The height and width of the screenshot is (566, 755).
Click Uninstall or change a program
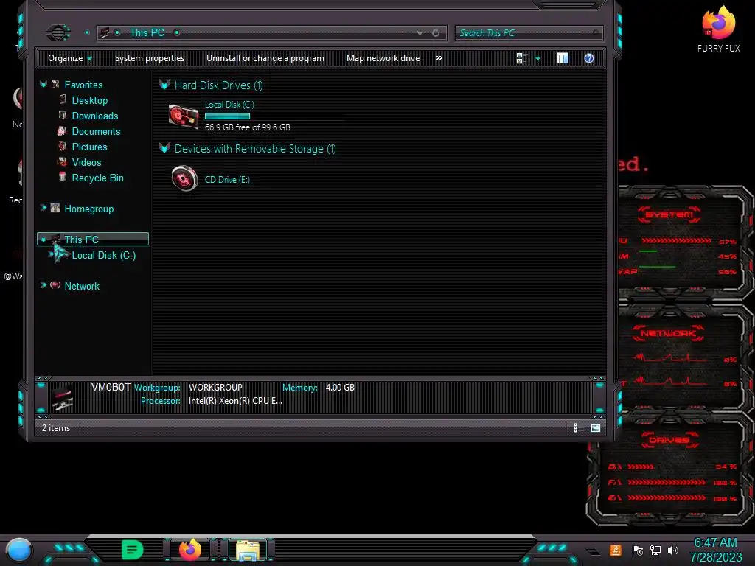265,58
